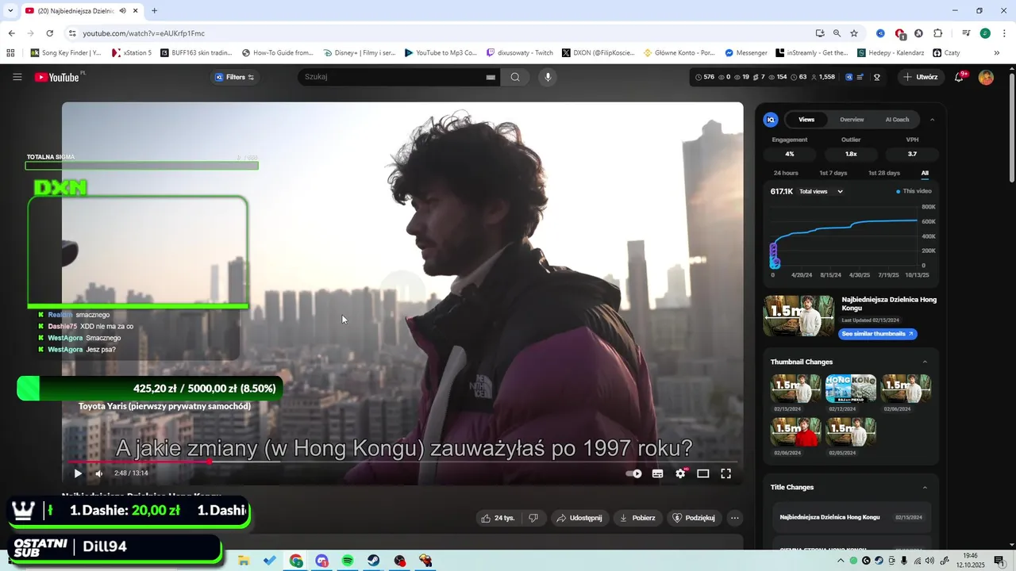Click the zoom magnifier in the address bar

[837, 33]
